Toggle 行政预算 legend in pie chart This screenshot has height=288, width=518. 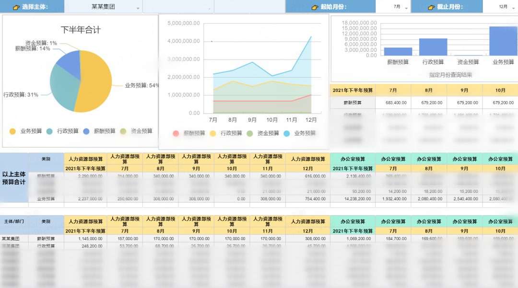click(62, 131)
